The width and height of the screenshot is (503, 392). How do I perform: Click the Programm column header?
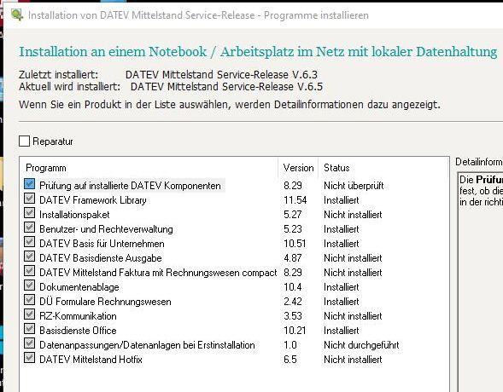click(46, 168)
